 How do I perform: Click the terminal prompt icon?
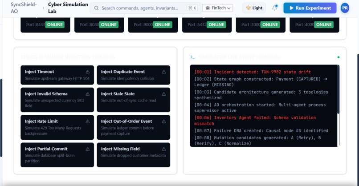192,57
